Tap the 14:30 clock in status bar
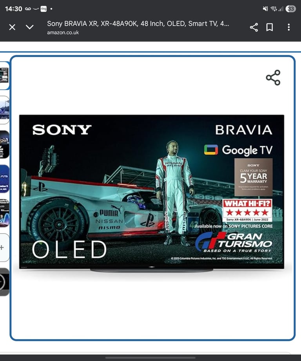This screenshot has height=361, width=301. tap(13, 9)
